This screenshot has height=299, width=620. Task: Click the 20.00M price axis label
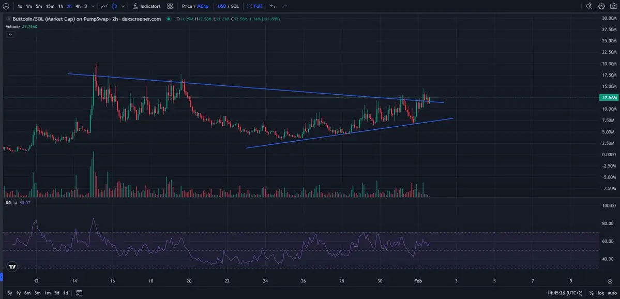pos(609,64)
